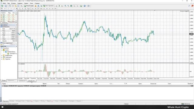
Task: Switch to line chart icon
Action: pos(62,6)
